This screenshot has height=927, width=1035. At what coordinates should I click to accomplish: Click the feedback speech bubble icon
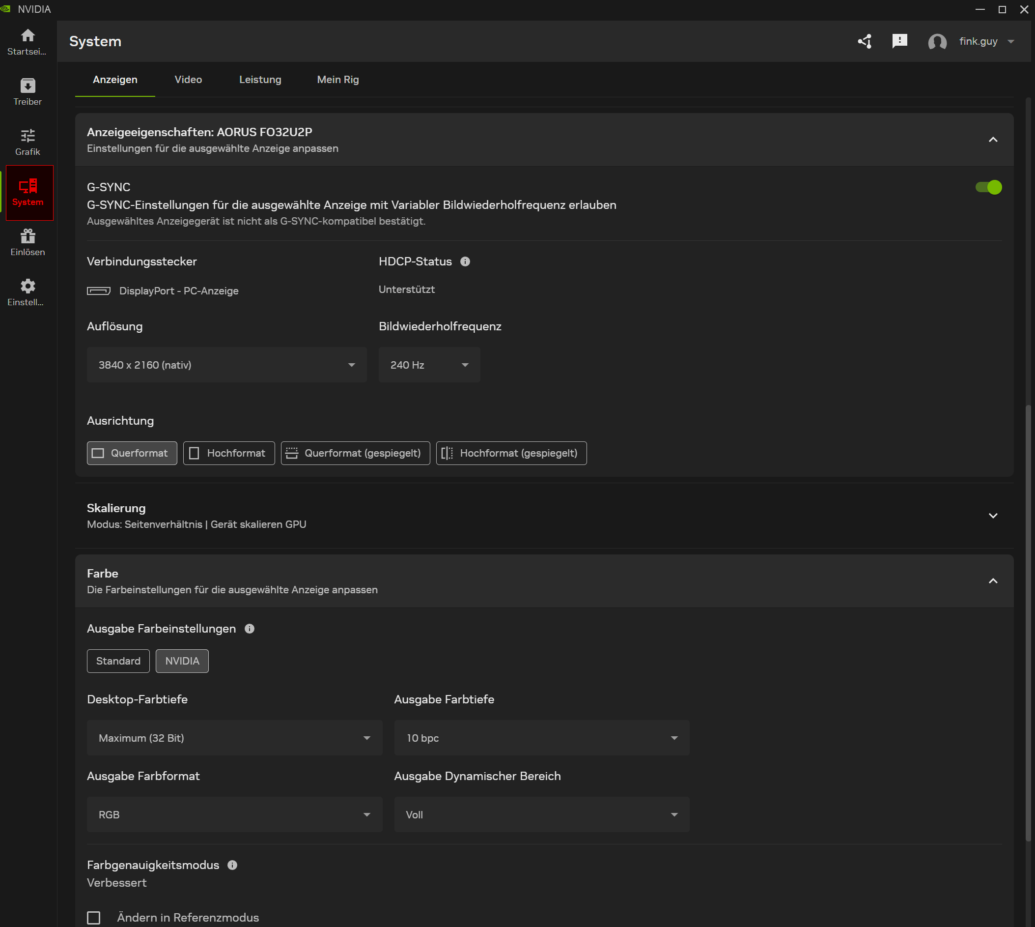899,41
